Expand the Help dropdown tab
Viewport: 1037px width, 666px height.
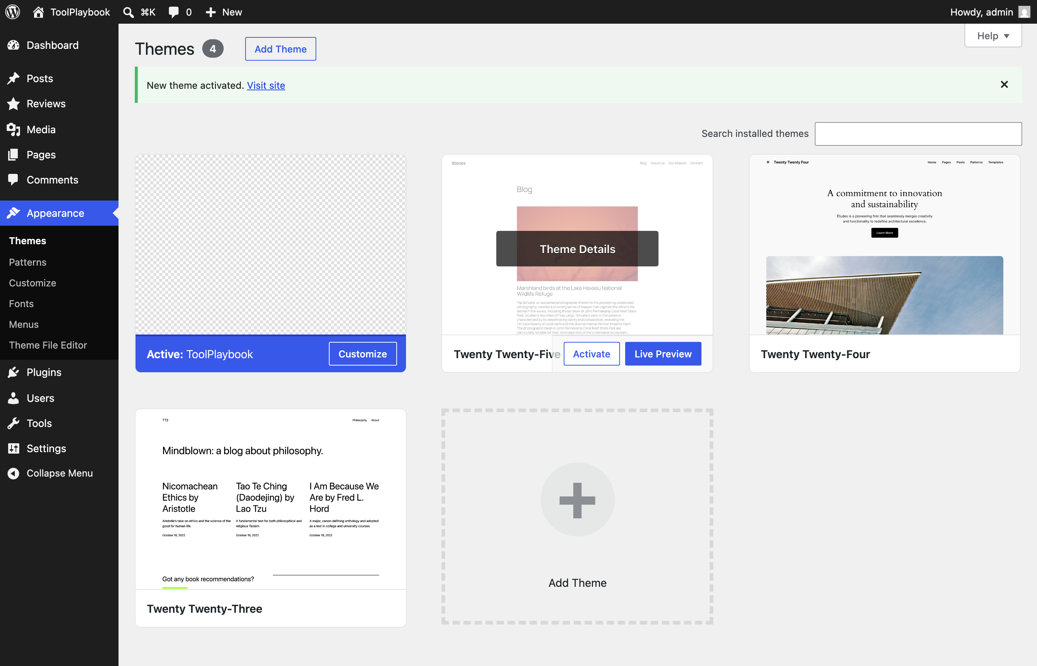tap(993, 36)
